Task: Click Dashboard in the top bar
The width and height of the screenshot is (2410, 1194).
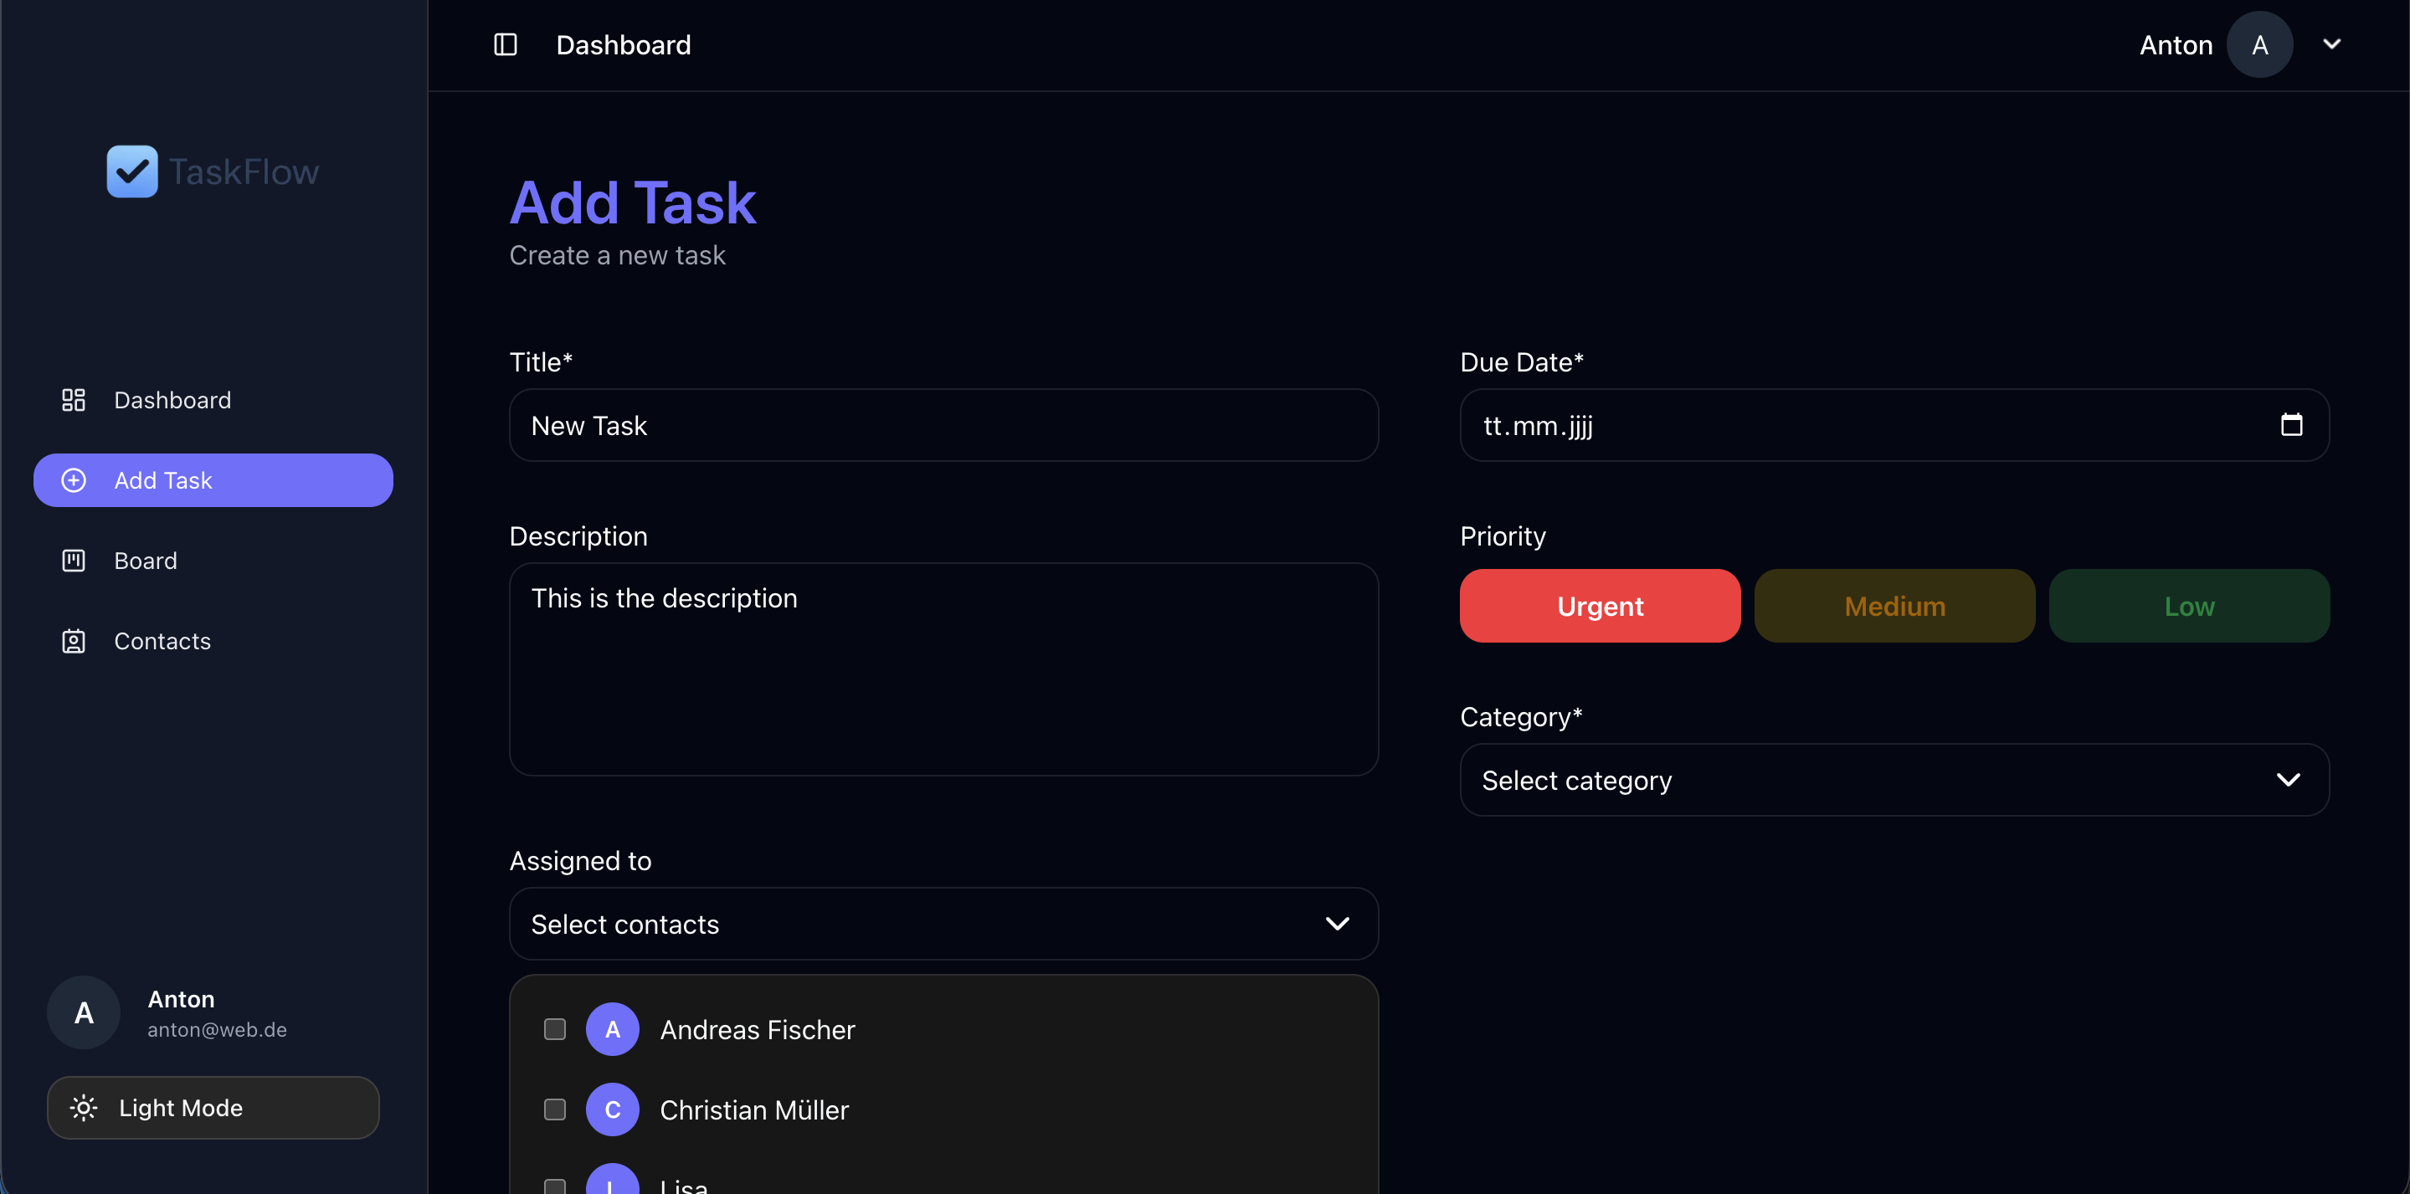Action: point(623,44)
